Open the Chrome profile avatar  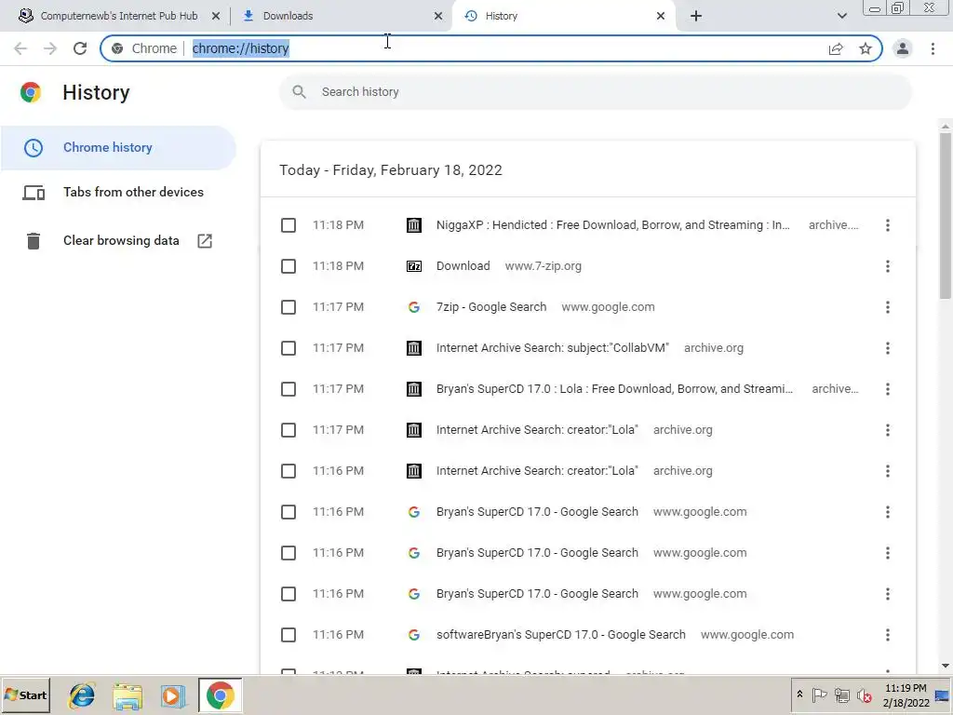point(903,48)
